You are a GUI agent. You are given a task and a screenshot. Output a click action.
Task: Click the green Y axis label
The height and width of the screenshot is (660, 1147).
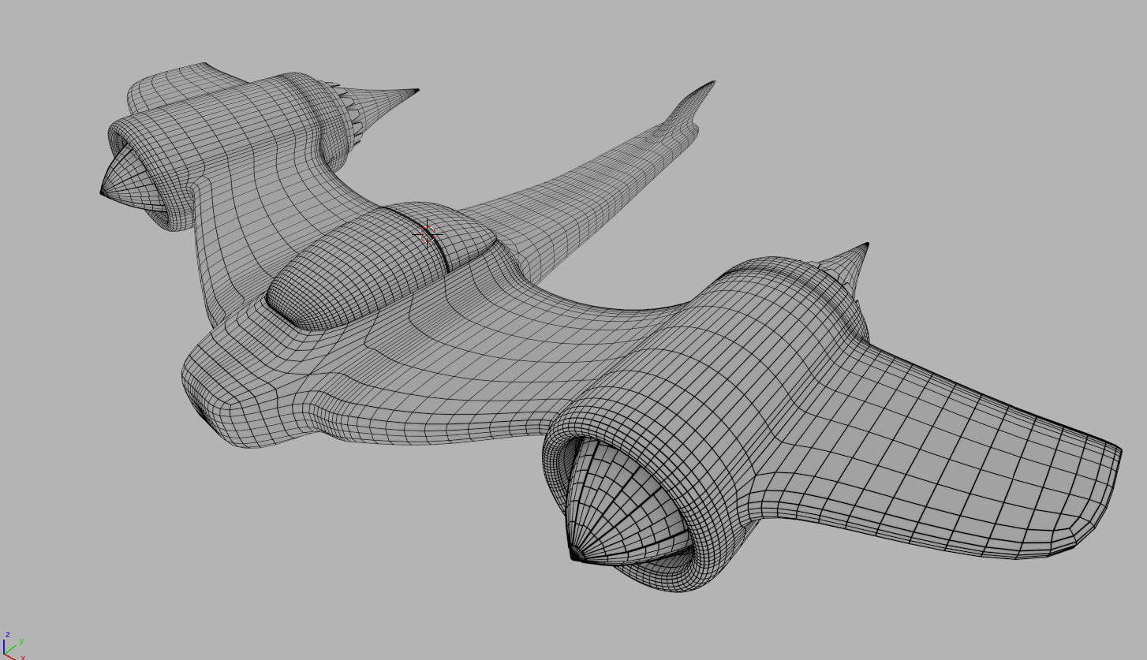21,641
